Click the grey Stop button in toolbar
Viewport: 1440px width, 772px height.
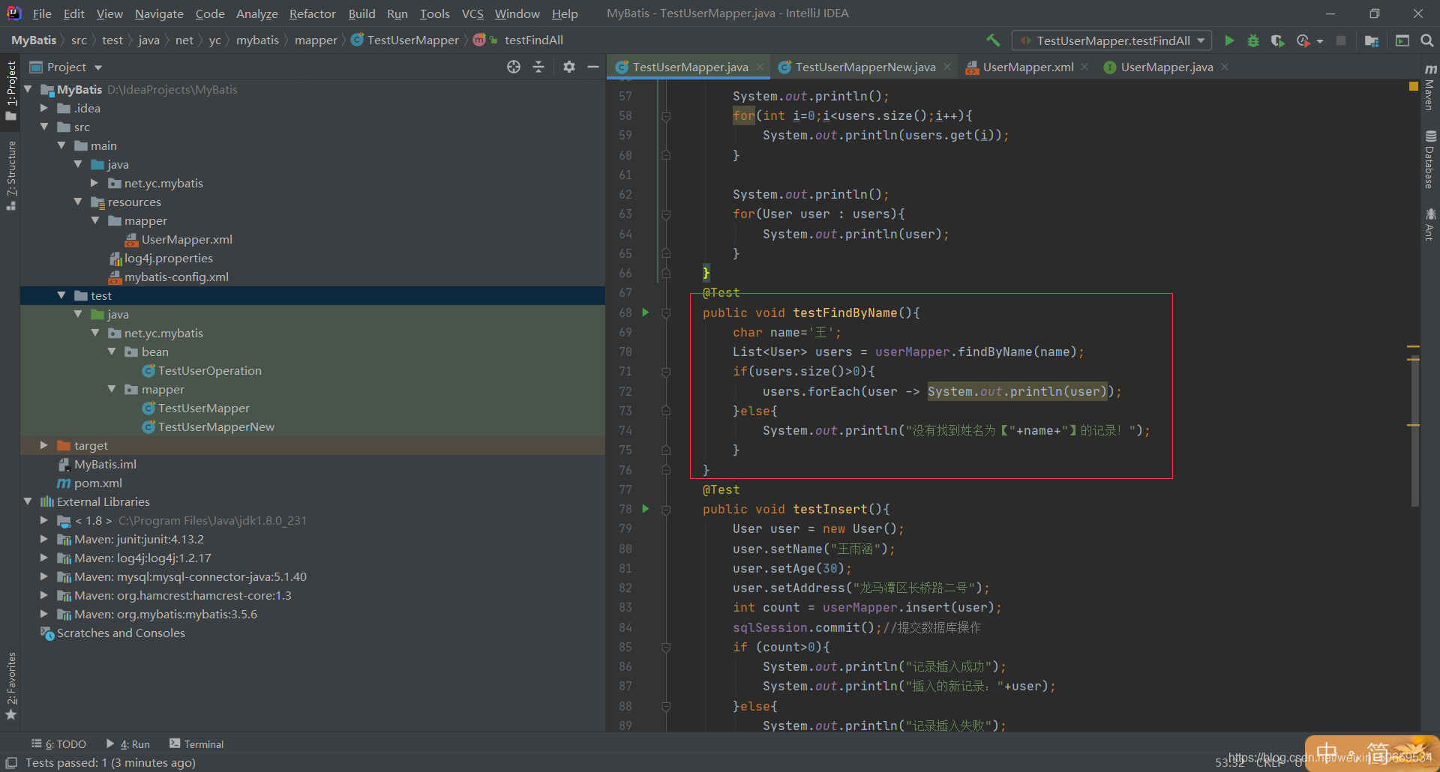coord(1341,40)
